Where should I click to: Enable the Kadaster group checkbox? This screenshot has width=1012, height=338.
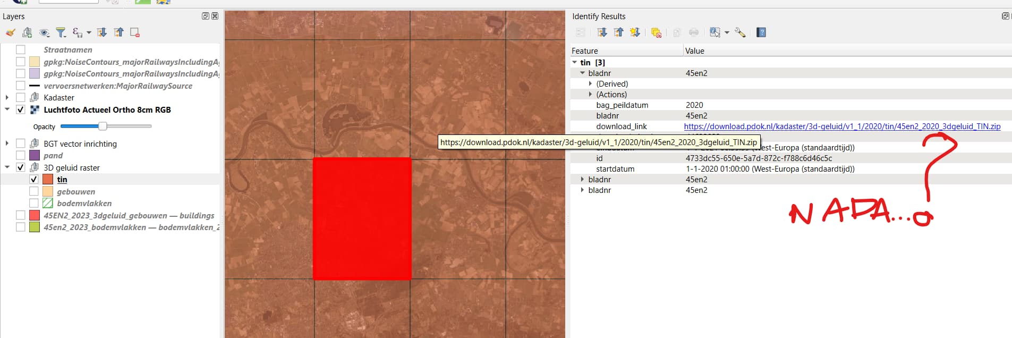click(21, 97)
